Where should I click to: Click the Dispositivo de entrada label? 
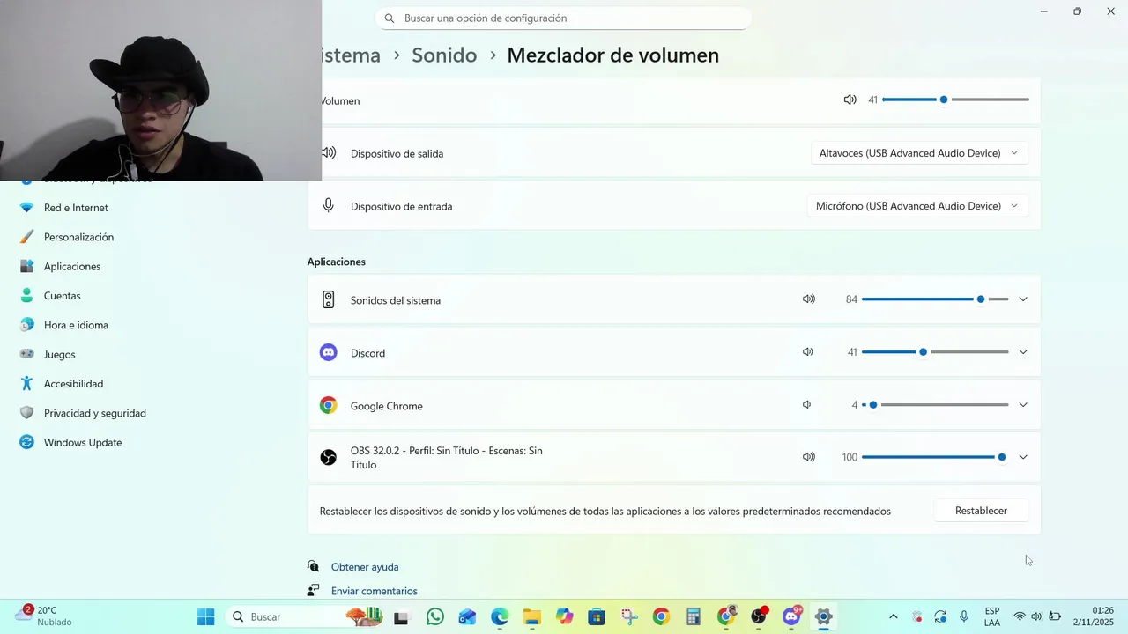[401, 206]
